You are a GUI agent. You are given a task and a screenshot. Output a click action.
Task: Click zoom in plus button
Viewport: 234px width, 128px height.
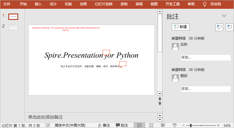[218, 125]
